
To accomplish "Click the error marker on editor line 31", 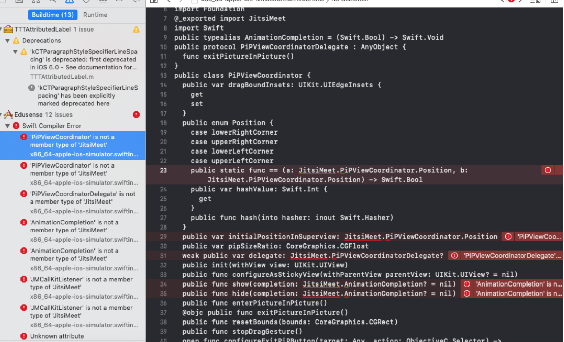I will pos(454,256).
